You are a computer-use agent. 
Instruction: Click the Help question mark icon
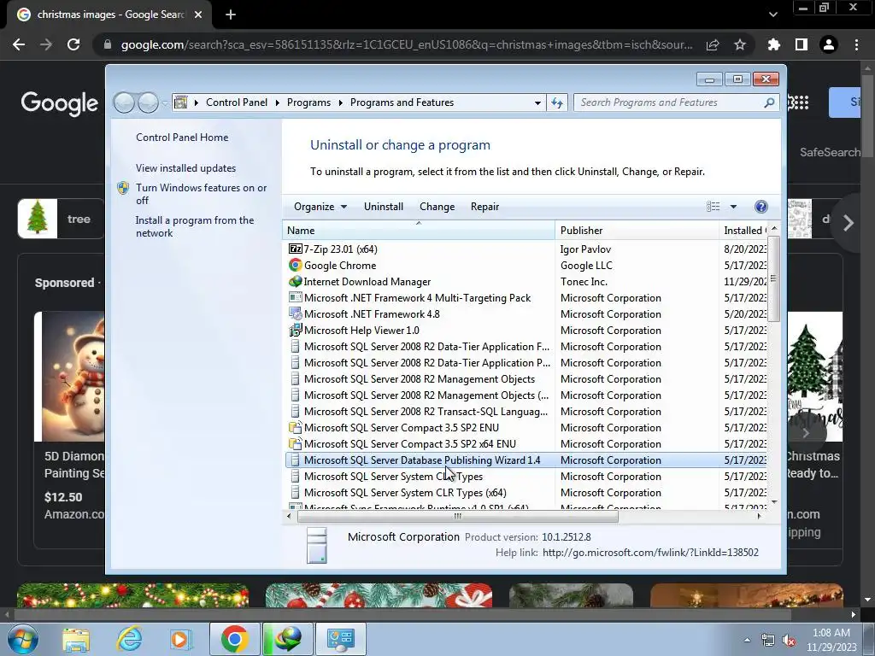click(x=760, y=207)
